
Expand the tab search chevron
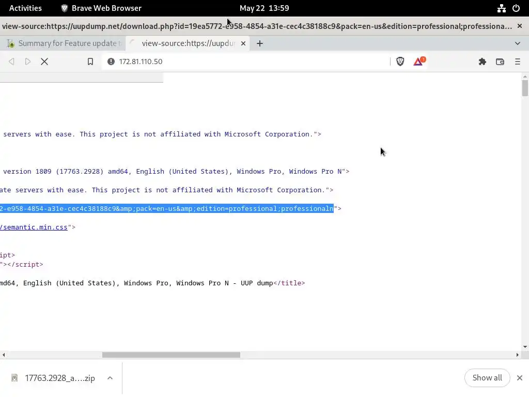(518, 43)
